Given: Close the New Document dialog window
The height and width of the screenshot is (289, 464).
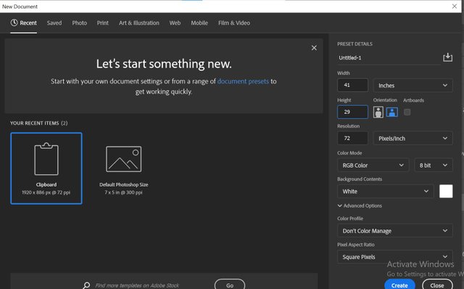Looking at the screenshot, I should pos(455,7).
